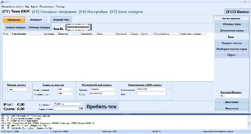The width and height of the screenshot is (251, 134).
Task: Switch to (F3) Сменные операции tab
Action: tap(54, 11)
